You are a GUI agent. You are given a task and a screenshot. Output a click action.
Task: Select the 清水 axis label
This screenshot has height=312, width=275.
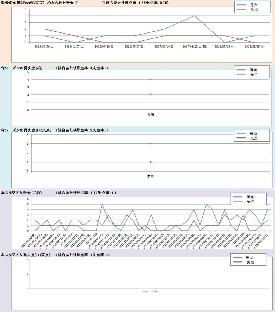click(x=150, y=176)
